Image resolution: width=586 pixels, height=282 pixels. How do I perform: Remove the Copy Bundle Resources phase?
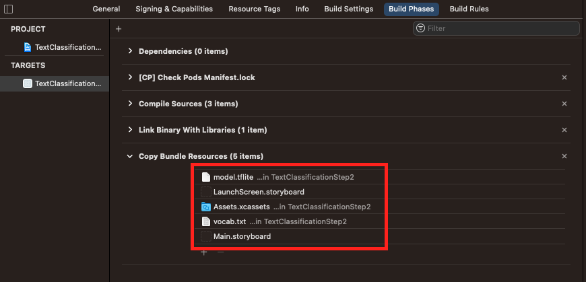click(564, 156)
